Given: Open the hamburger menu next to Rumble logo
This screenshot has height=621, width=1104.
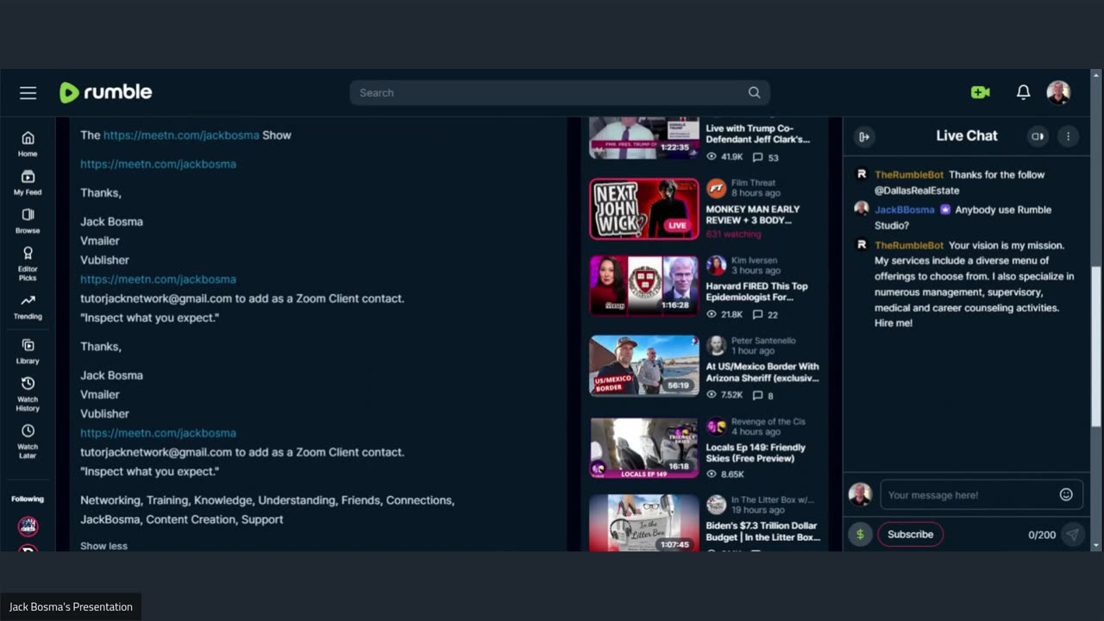Looking at the screenshot, I should 28,92.
